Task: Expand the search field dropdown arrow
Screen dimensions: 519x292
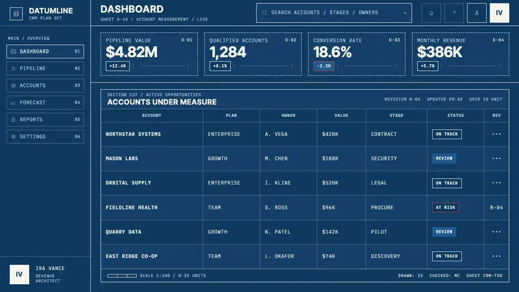Action: (x=405, y=13)
